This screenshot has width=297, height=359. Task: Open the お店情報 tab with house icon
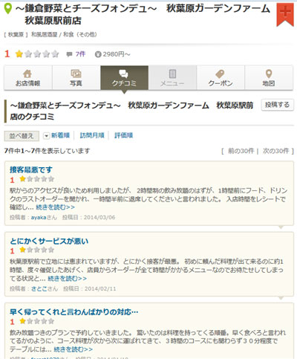(x=27, y=78)
